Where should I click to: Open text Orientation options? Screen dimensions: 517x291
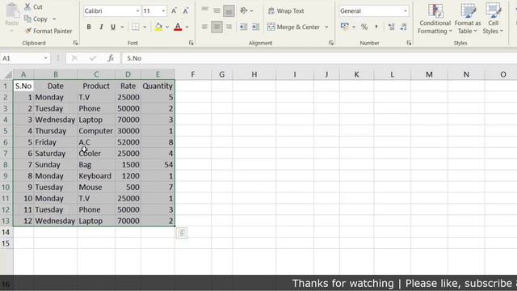[x=246, y=11]
